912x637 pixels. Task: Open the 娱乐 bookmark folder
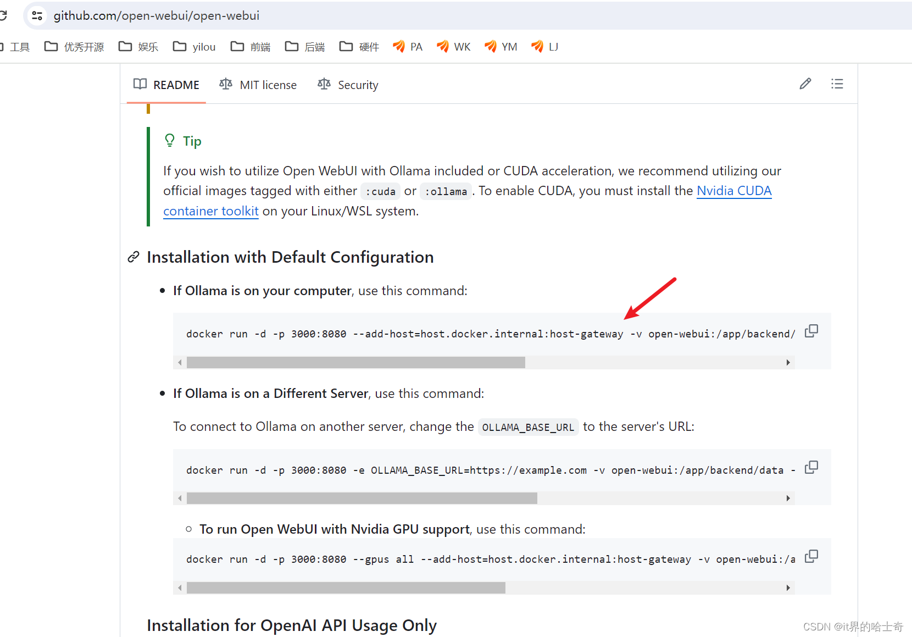138,47
